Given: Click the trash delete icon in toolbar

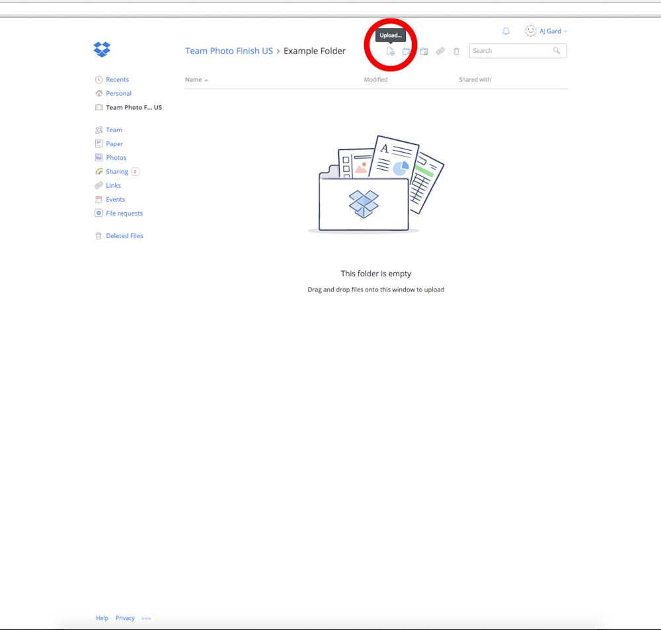Looking at the screenshot, I should 456,52.
